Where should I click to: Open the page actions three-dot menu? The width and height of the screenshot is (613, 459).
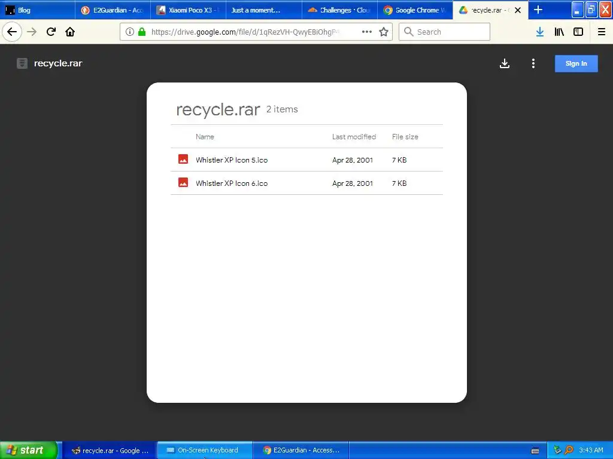[x=367, y=32]
